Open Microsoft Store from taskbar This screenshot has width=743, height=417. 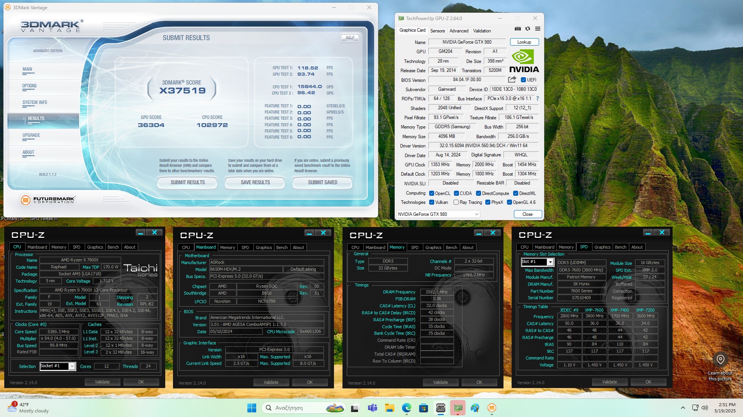(x=423, y=408)
